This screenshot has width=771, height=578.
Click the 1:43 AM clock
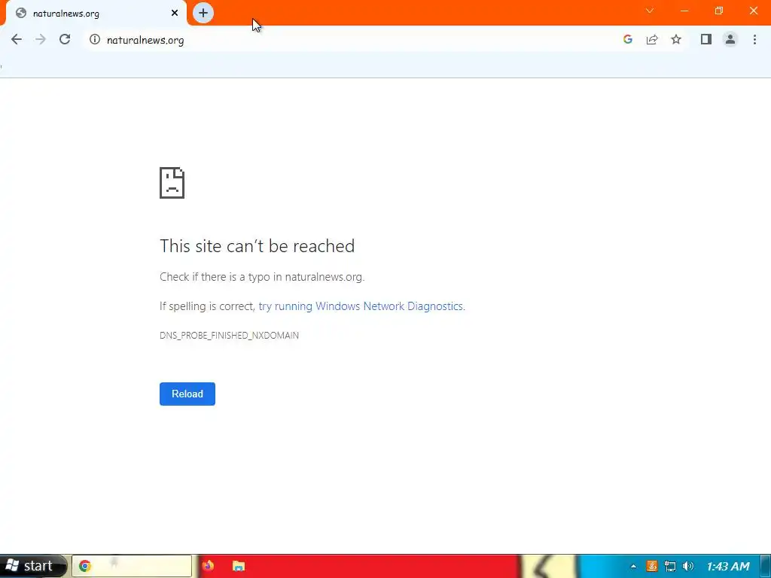[x=728, y=567]
